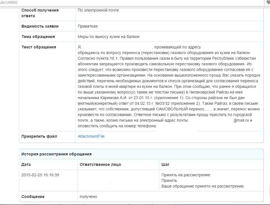Click the 'Тема обращения' row label

point(38,37)
